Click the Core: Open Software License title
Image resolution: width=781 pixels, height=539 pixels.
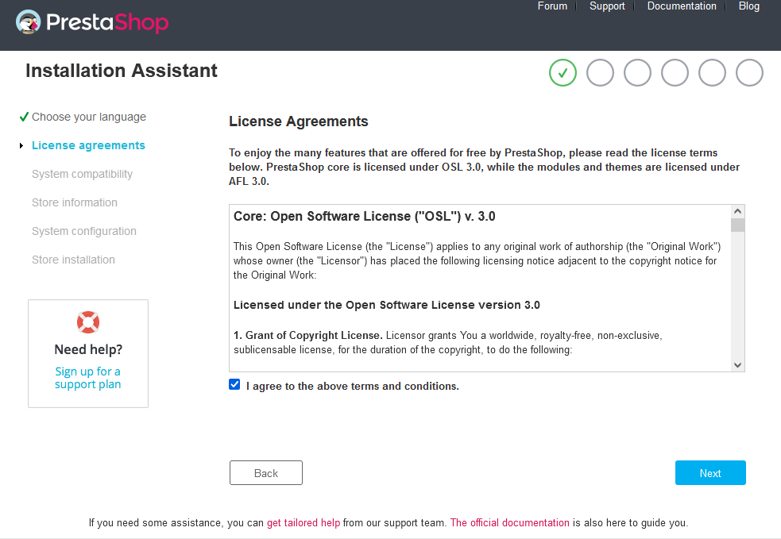tap(365, 217)
